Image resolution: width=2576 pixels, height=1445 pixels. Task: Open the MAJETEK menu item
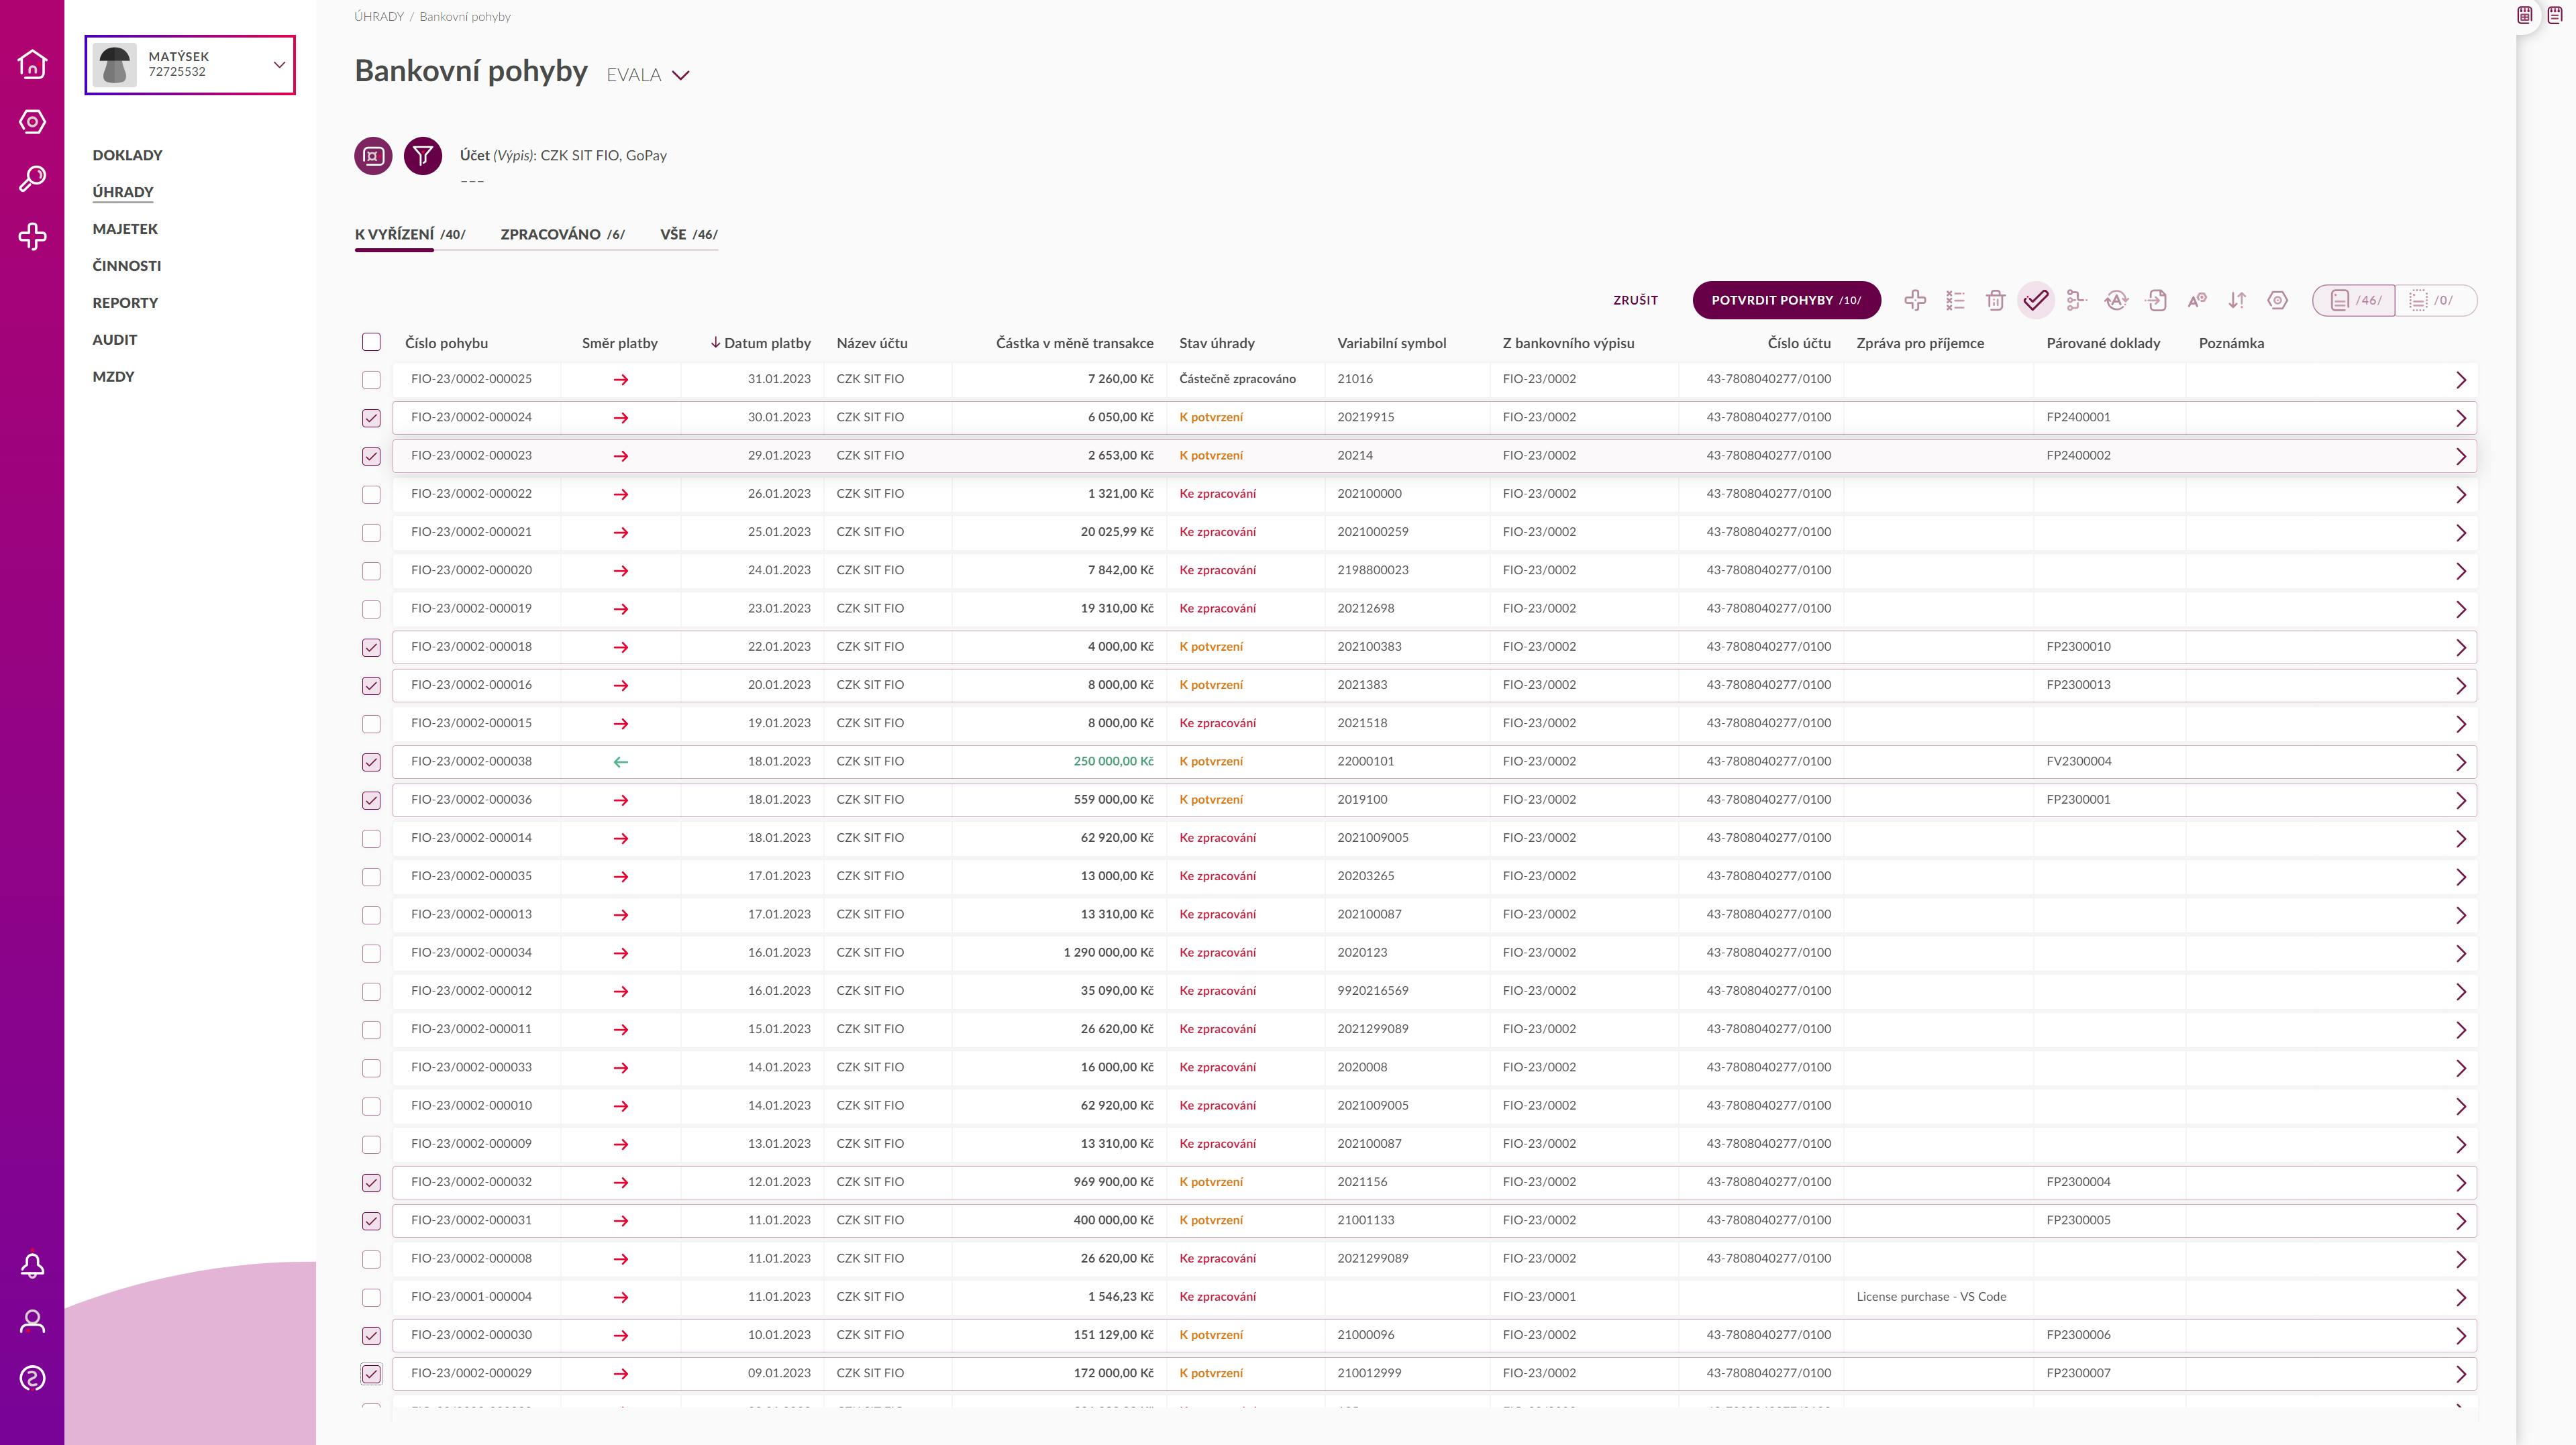pos(125,229)
